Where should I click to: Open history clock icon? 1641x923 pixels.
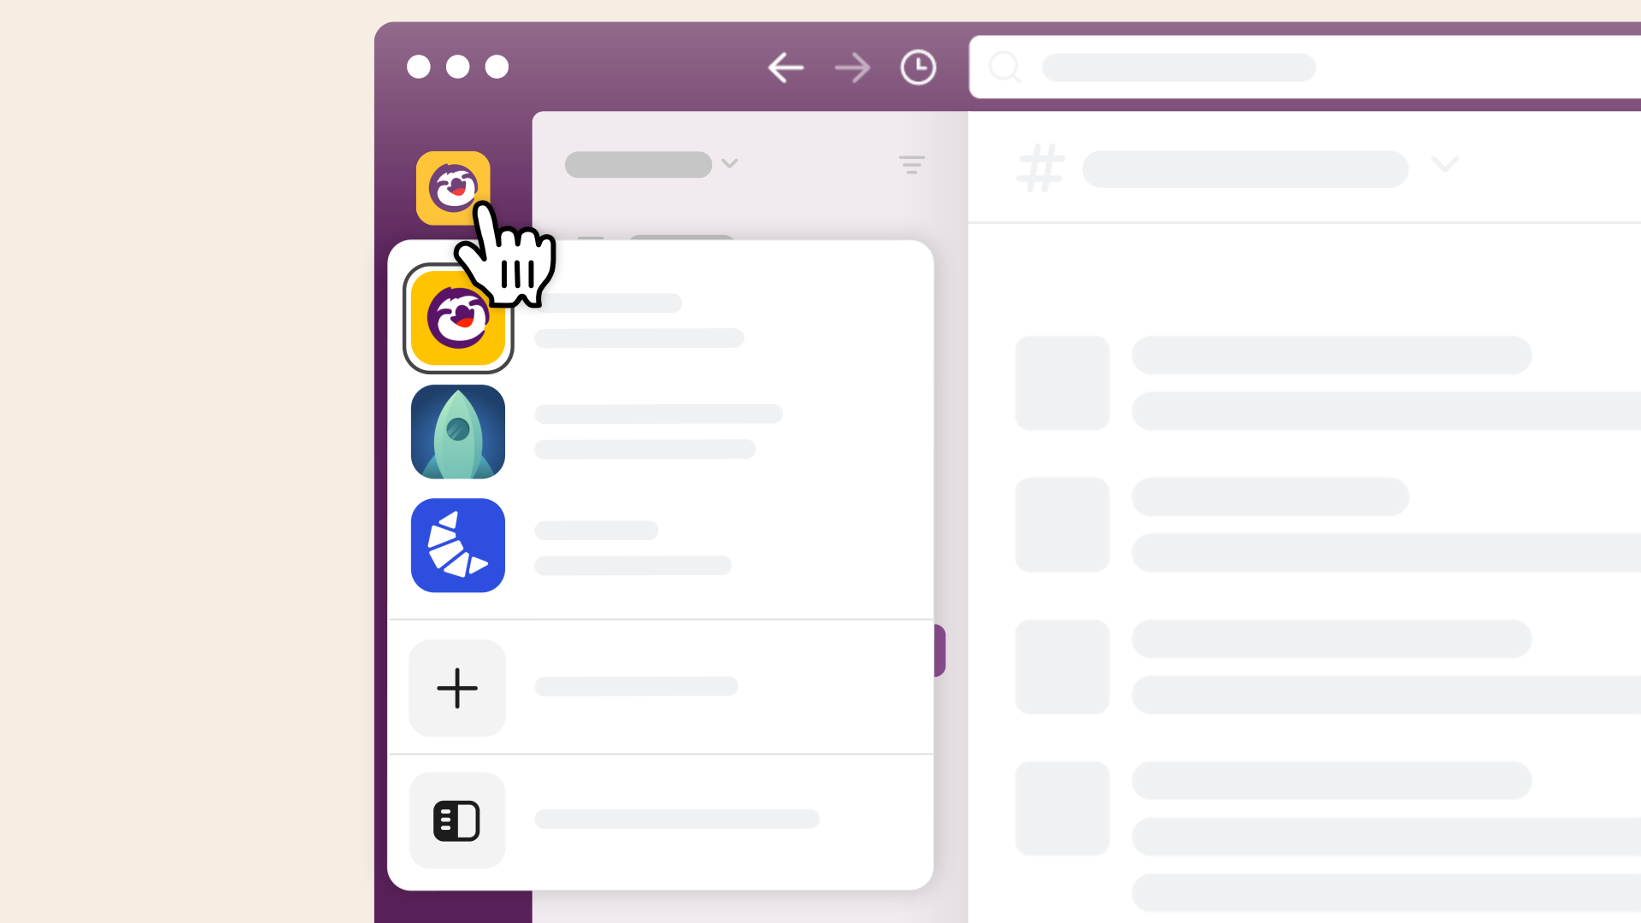919,68
